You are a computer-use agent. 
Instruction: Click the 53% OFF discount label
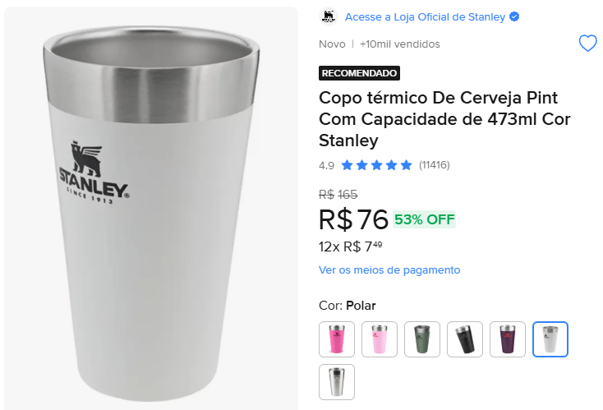pos(424,219)
